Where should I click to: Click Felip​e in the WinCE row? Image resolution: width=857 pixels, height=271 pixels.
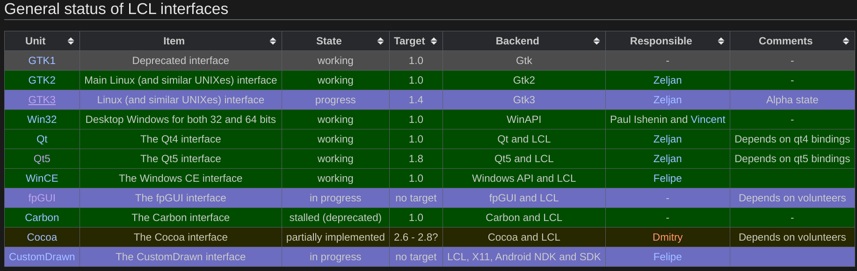pyautogui.click(x=668, y=178)
